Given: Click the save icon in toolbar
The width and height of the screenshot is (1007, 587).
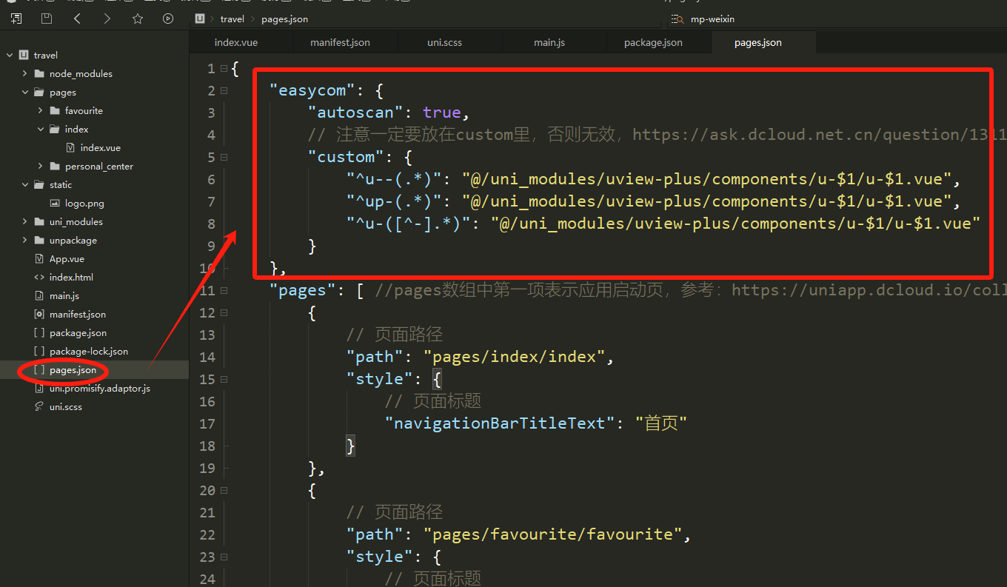Looking at the screenshot, I should pos(47,19).
